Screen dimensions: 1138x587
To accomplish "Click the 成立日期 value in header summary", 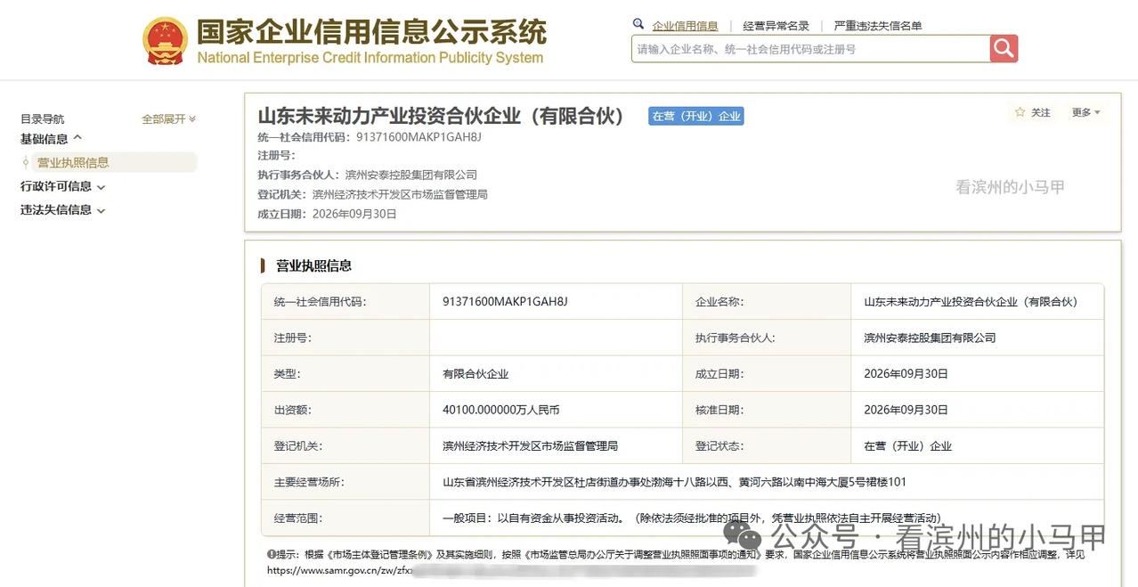I will click(354, 214).
